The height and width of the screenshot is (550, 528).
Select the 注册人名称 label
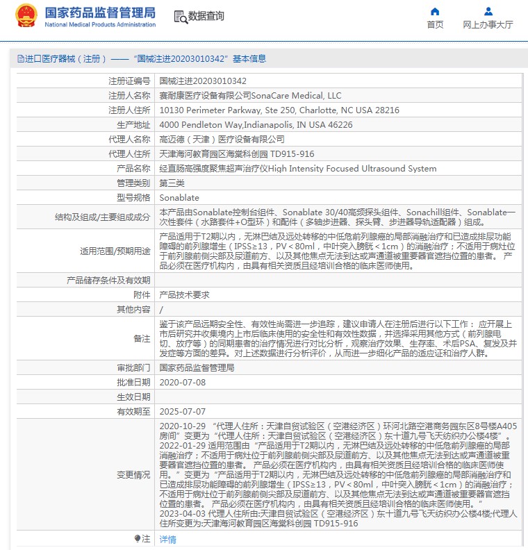pyautogui.click(x=129, y=95)
